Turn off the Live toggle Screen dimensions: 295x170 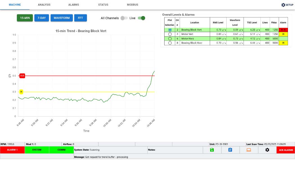(x=141, y=18)
